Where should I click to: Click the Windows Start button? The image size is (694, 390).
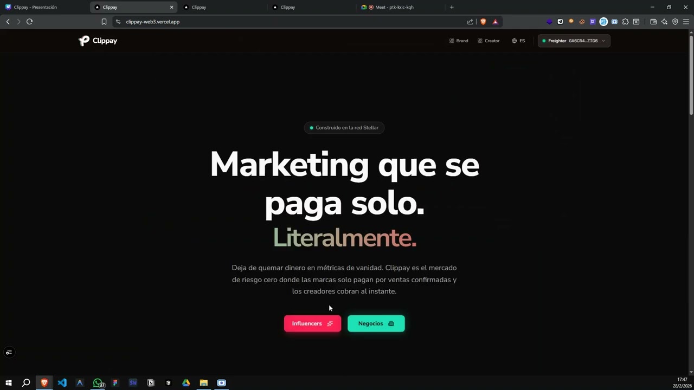[x=9, y=383]
